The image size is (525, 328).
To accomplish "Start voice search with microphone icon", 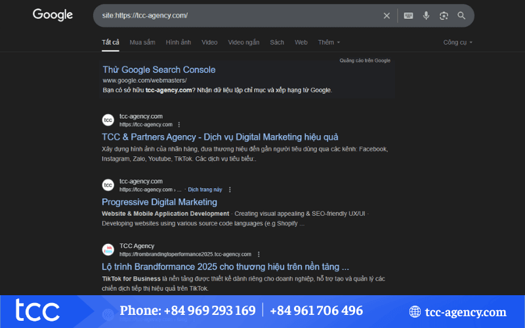I will (426, 16).
